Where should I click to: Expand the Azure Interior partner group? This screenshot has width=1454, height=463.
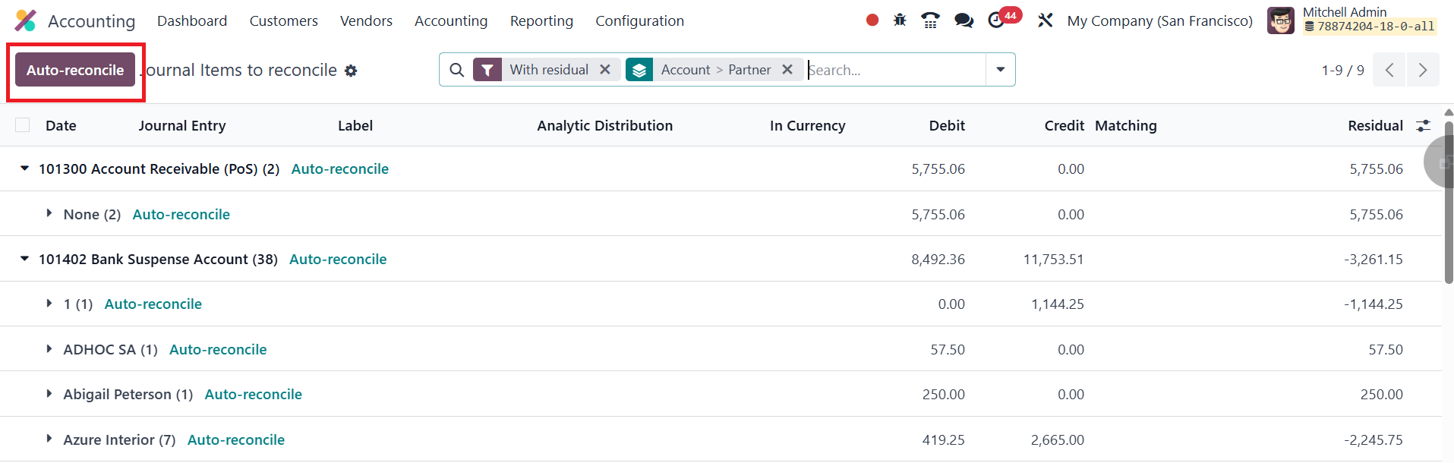pos(49,439)
